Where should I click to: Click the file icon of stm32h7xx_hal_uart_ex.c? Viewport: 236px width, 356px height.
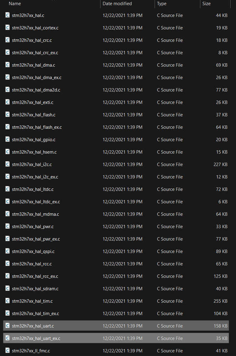tap(7, 338)
